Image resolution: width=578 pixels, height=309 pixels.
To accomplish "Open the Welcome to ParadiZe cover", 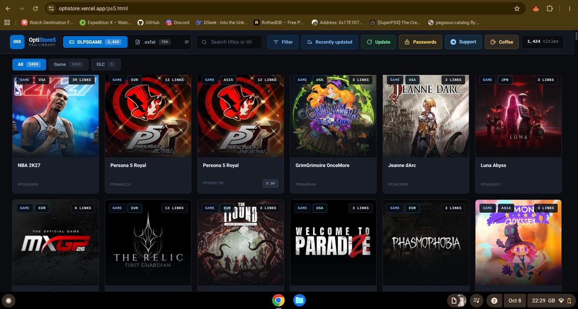I will (x=333, y=243).
